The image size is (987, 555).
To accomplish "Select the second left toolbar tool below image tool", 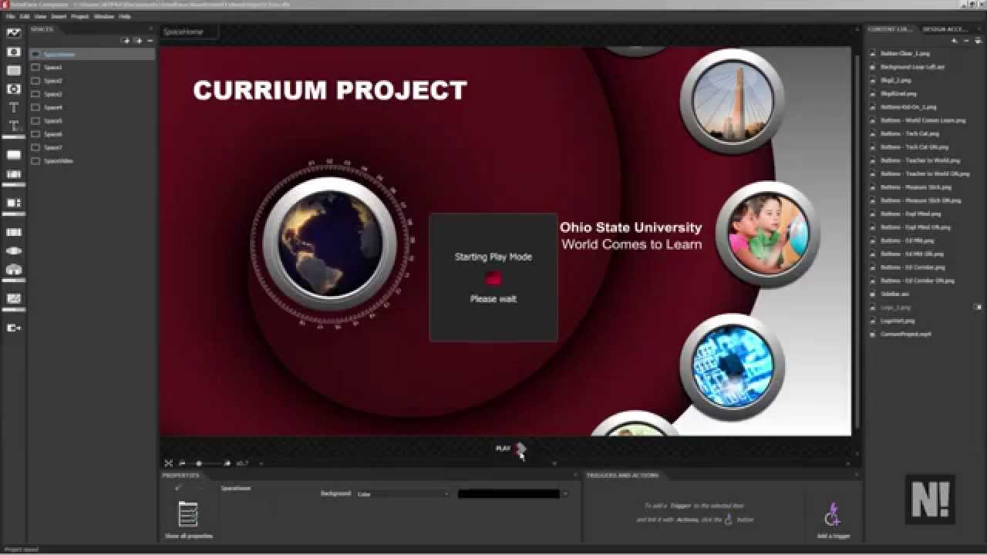I will pyautogui.click(x=13, y=52).
